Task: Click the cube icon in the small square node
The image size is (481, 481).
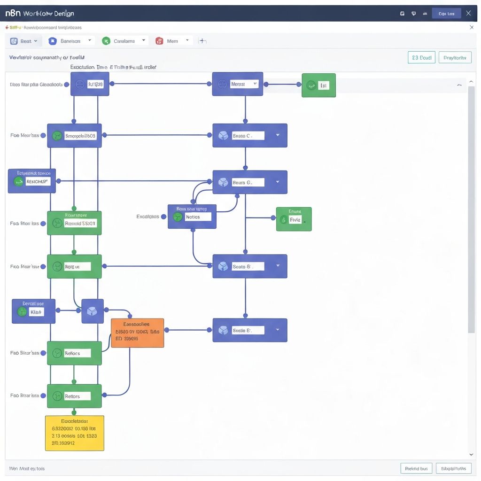Action: point(92,311)
